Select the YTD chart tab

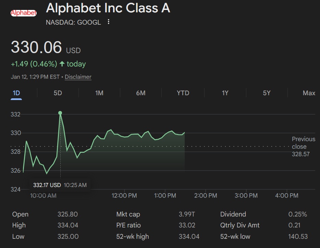(x=183, y=93)
